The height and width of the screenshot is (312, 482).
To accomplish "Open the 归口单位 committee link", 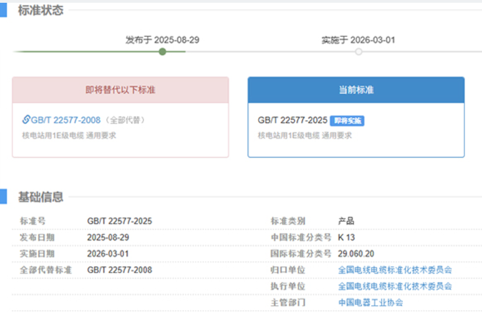I will 395,270.
